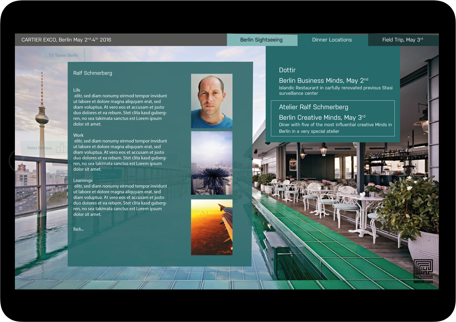Select Atelier Ralf Schmerberg entry
456x322 pixels.
pyautogui.click(x=333, y=118)
